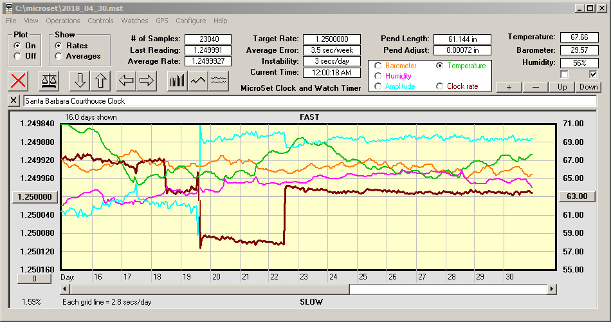This screenshot has width=611, height=322.
Task: Click the 63.00 right axis button
Action: [577, 196]
